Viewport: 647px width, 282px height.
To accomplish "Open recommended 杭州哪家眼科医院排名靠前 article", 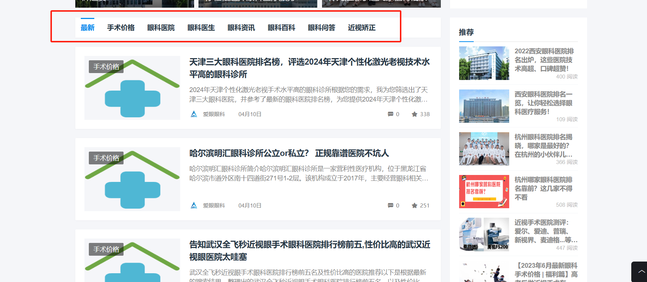I will (x=544, y=188).
